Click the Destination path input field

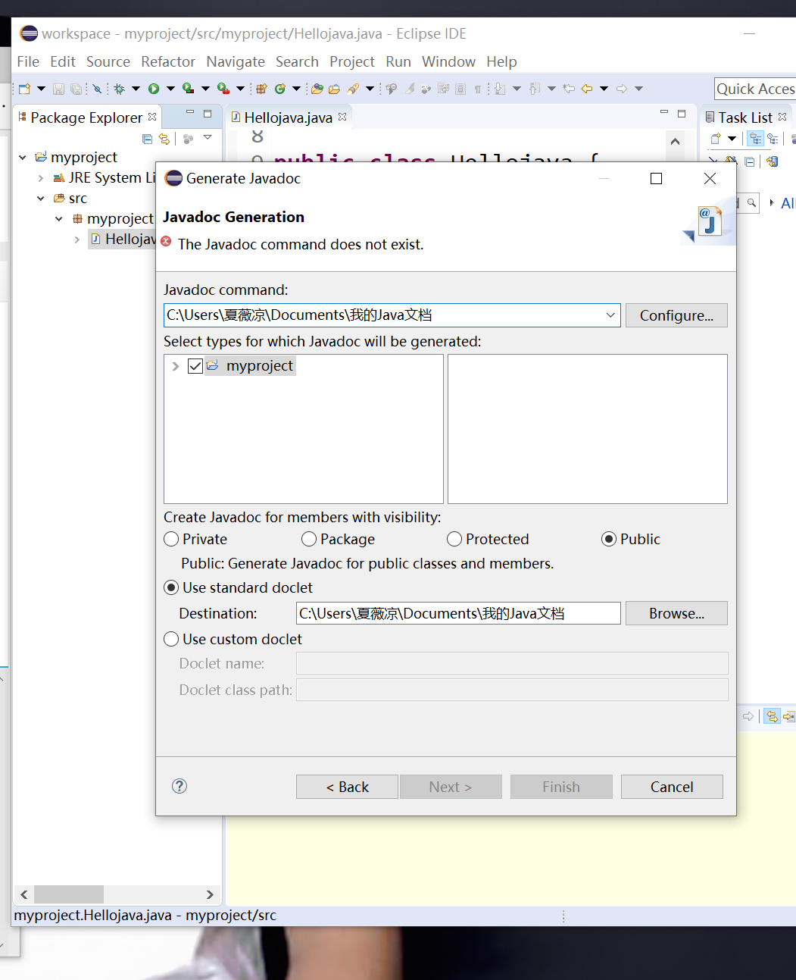click(x=458, y=613)
